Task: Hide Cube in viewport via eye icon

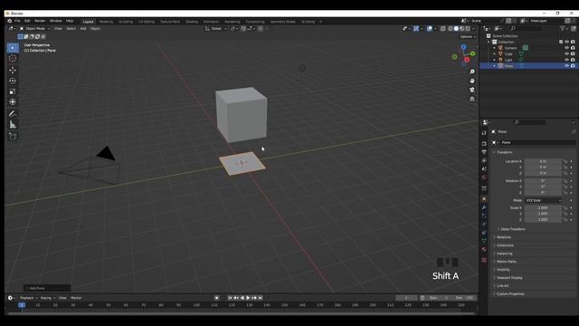Action: (x=567, y=53)
